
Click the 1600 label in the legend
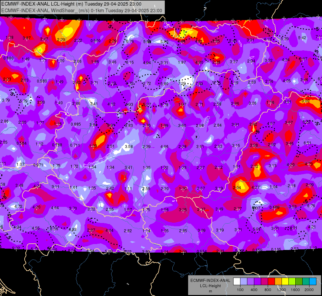(x=295, y=290)
